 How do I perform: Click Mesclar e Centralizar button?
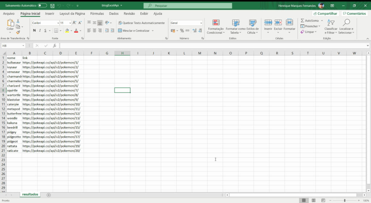(134, 30)
